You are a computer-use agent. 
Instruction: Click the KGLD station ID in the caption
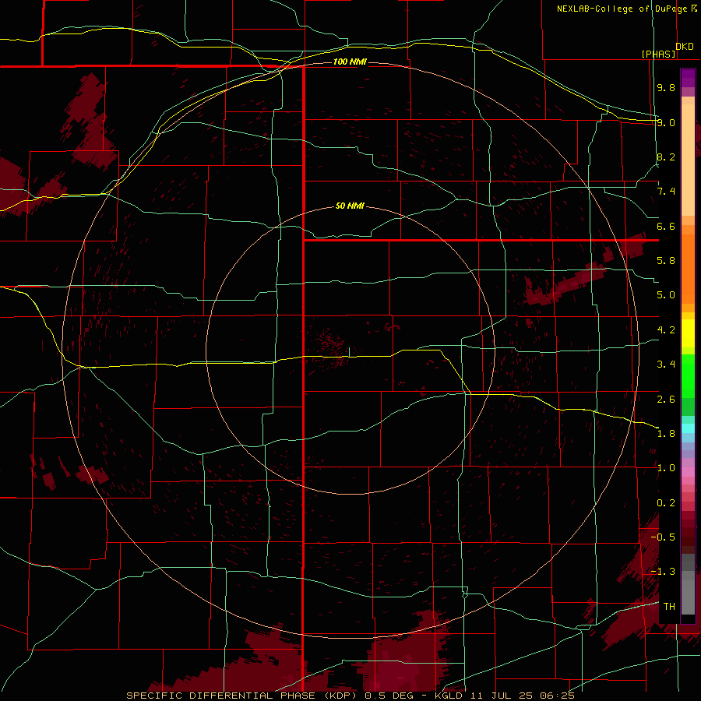[x=449, y=696]
